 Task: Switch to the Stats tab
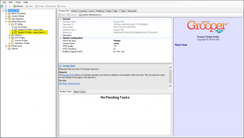click(116, 11)
